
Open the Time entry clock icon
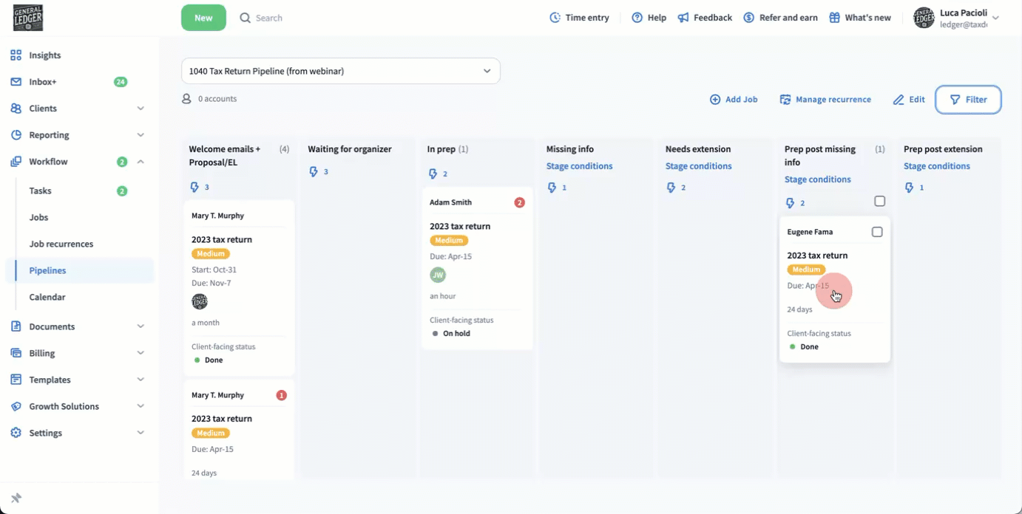point(555,18)
